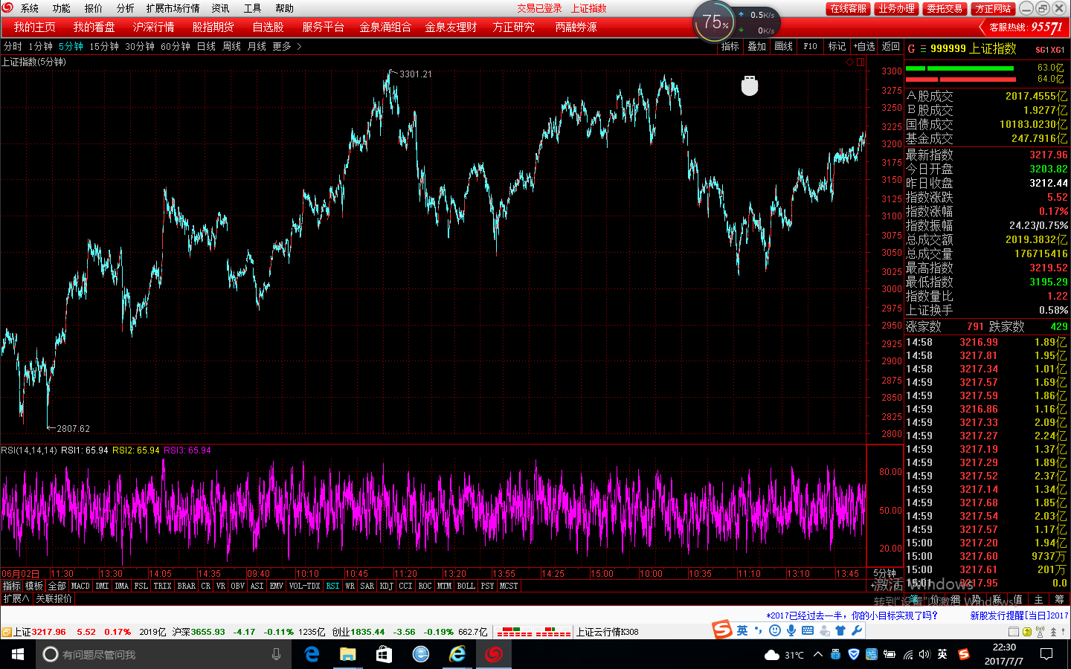Click the small square icon above the chart
Screen dimensions: 1071x669
click(860, 62)
